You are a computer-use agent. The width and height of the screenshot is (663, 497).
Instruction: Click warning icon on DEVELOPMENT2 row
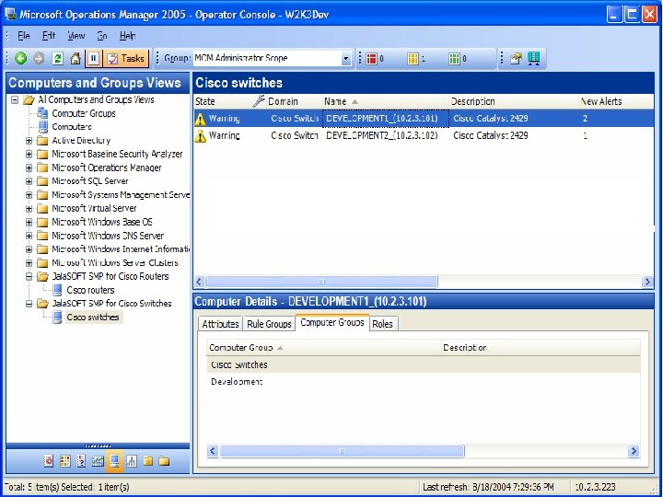(x=201, y=135)
